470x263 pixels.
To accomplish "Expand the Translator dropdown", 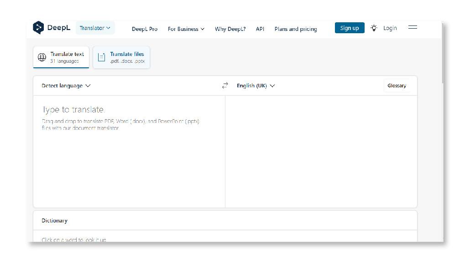I will pyautogui.click(x=95, y=28).
